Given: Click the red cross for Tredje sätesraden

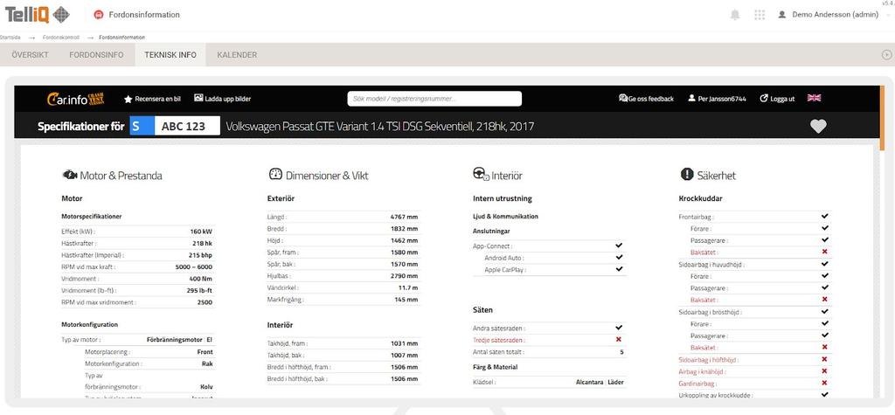Looking at the screenshot, I should (618, 340).
